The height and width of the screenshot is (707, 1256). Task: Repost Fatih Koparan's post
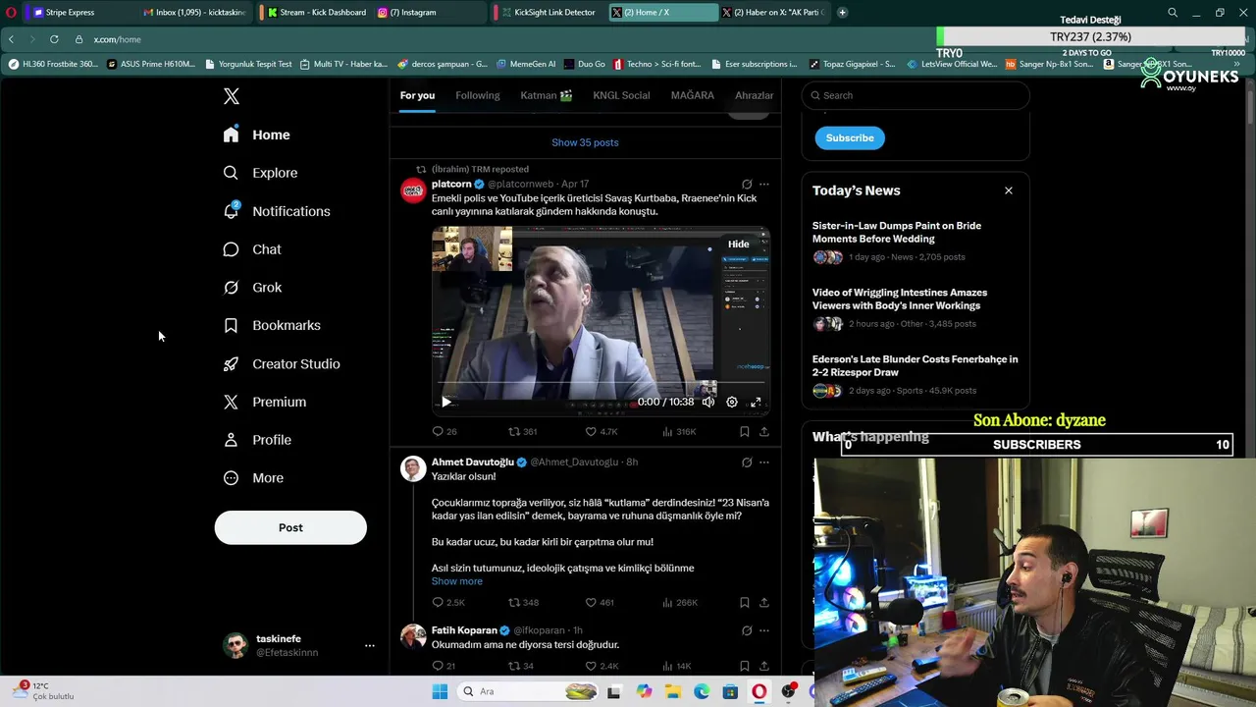click(x=514, y=666)
